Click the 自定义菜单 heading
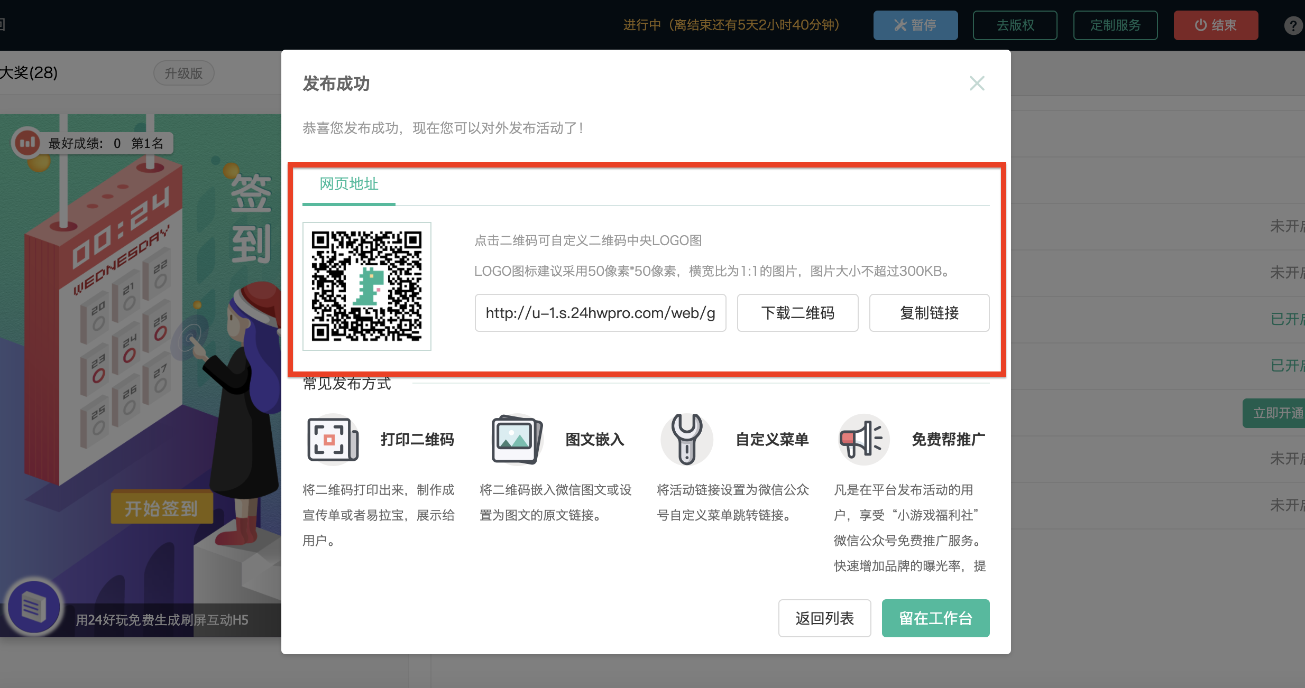Screen dimensions: 1305x688 coord(772,439)
